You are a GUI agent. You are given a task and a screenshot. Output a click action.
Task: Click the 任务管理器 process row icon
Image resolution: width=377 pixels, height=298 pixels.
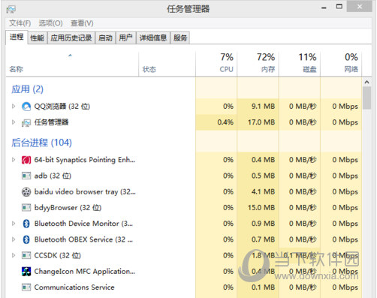point(26,122)
